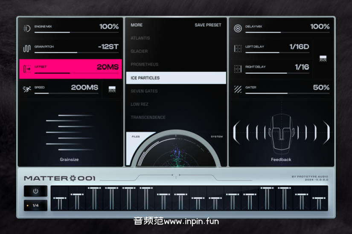Click the 200MS speed value
The width and height of the screenshot is (352, 234).
tap(84, 87)
